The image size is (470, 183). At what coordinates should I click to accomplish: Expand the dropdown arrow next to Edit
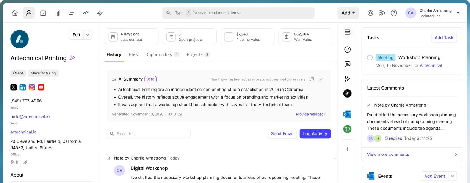(88, 35)
